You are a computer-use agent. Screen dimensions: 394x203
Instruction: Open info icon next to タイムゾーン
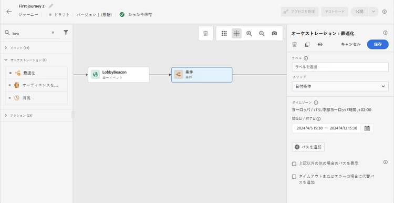[x=316, y=103]
